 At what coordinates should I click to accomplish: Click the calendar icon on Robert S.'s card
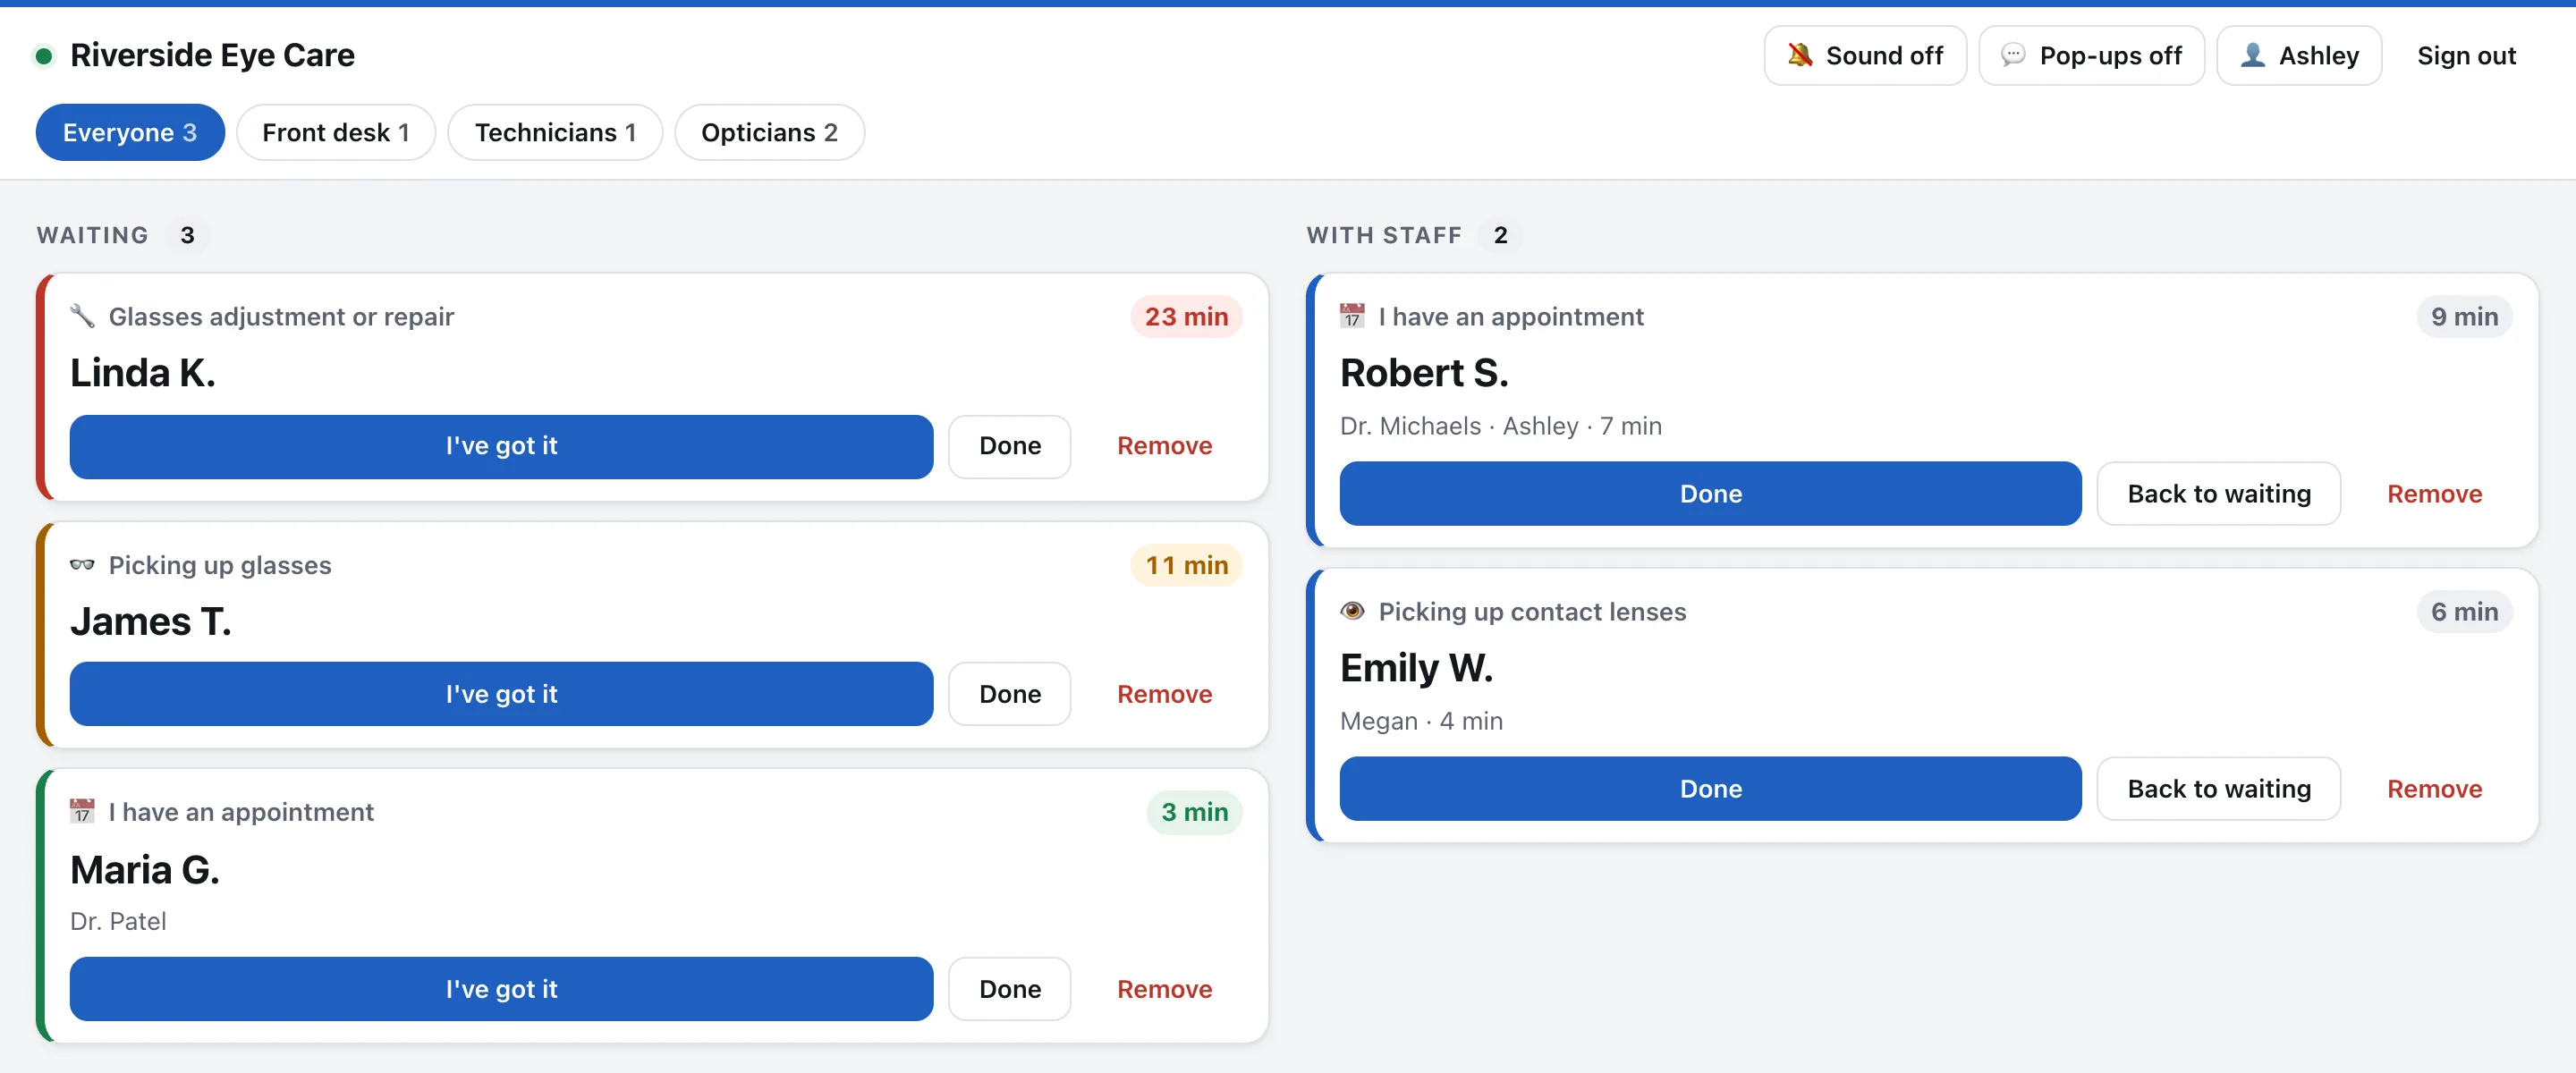click(x=1352, y=316)
